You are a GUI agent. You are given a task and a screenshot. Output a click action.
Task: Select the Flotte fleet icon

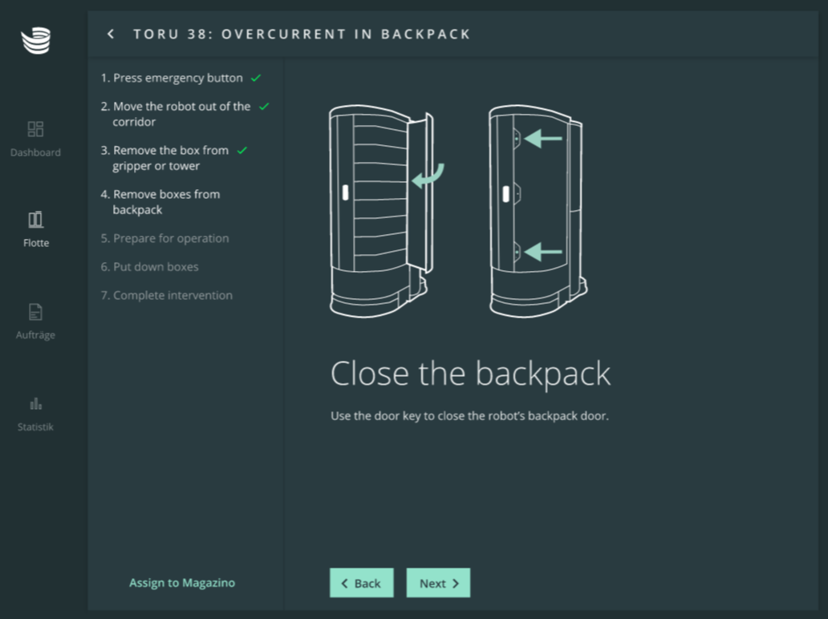coord(35,220)
